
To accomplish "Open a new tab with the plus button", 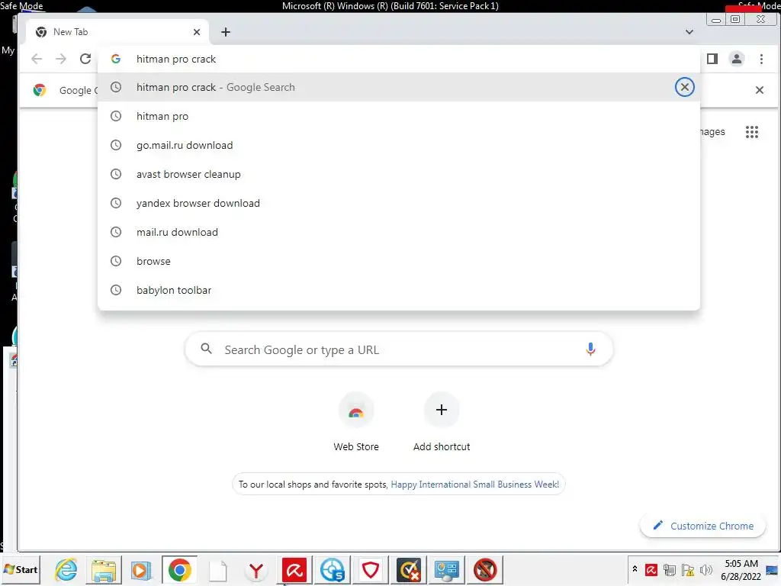I will tap(226, 32).
